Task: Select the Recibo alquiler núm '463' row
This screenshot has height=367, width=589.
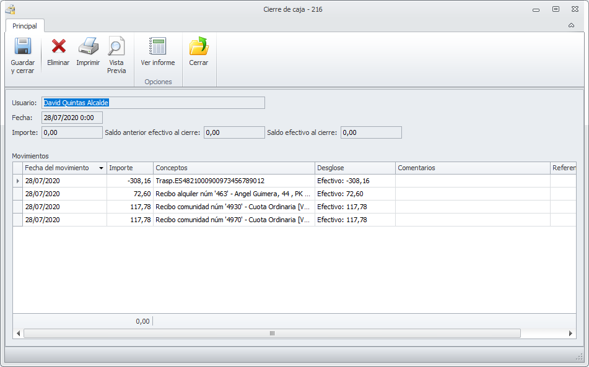Action: (294, 194)
